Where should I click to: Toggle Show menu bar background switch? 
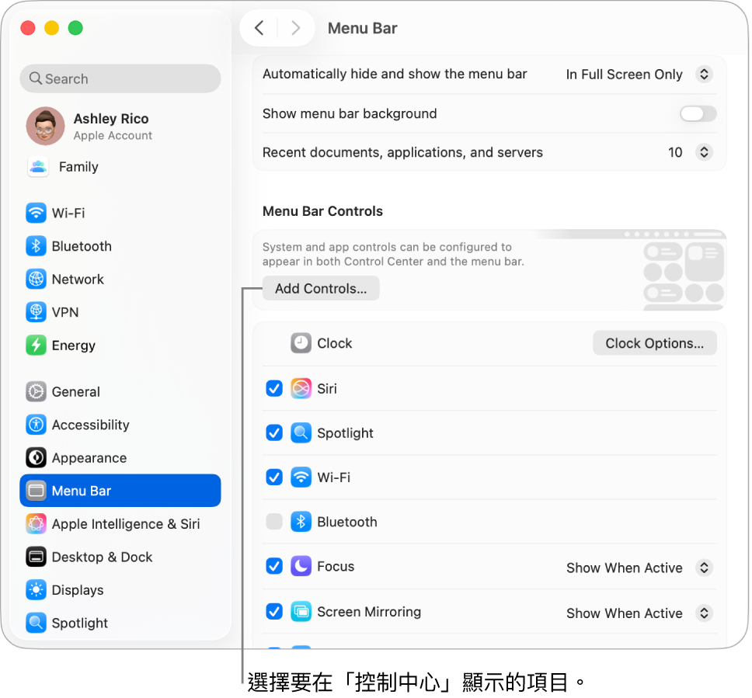tap(698, 114)
